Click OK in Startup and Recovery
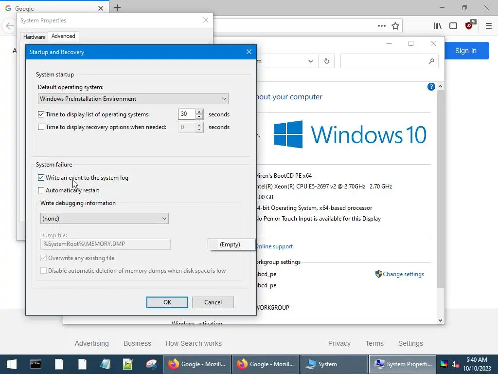498x374 pixels. (x=167, y=302)
